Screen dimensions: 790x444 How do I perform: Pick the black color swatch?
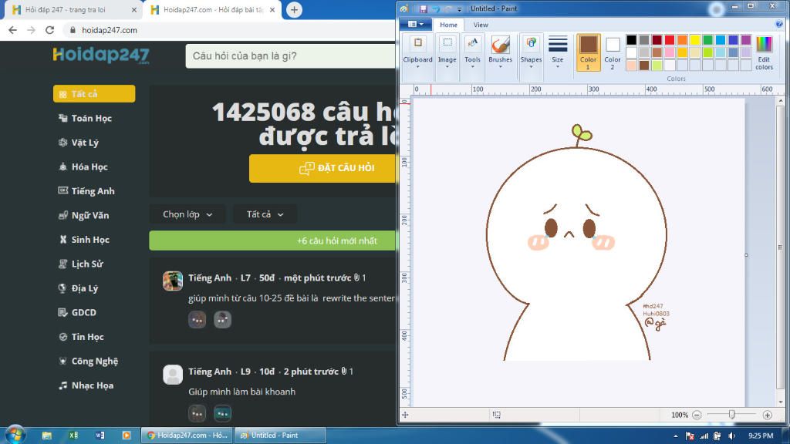631,40
